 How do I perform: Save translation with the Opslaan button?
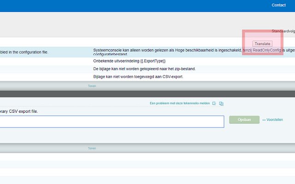[x=244, y=120]
